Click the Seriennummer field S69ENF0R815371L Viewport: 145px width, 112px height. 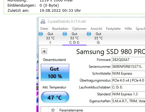tap(128, 67)
